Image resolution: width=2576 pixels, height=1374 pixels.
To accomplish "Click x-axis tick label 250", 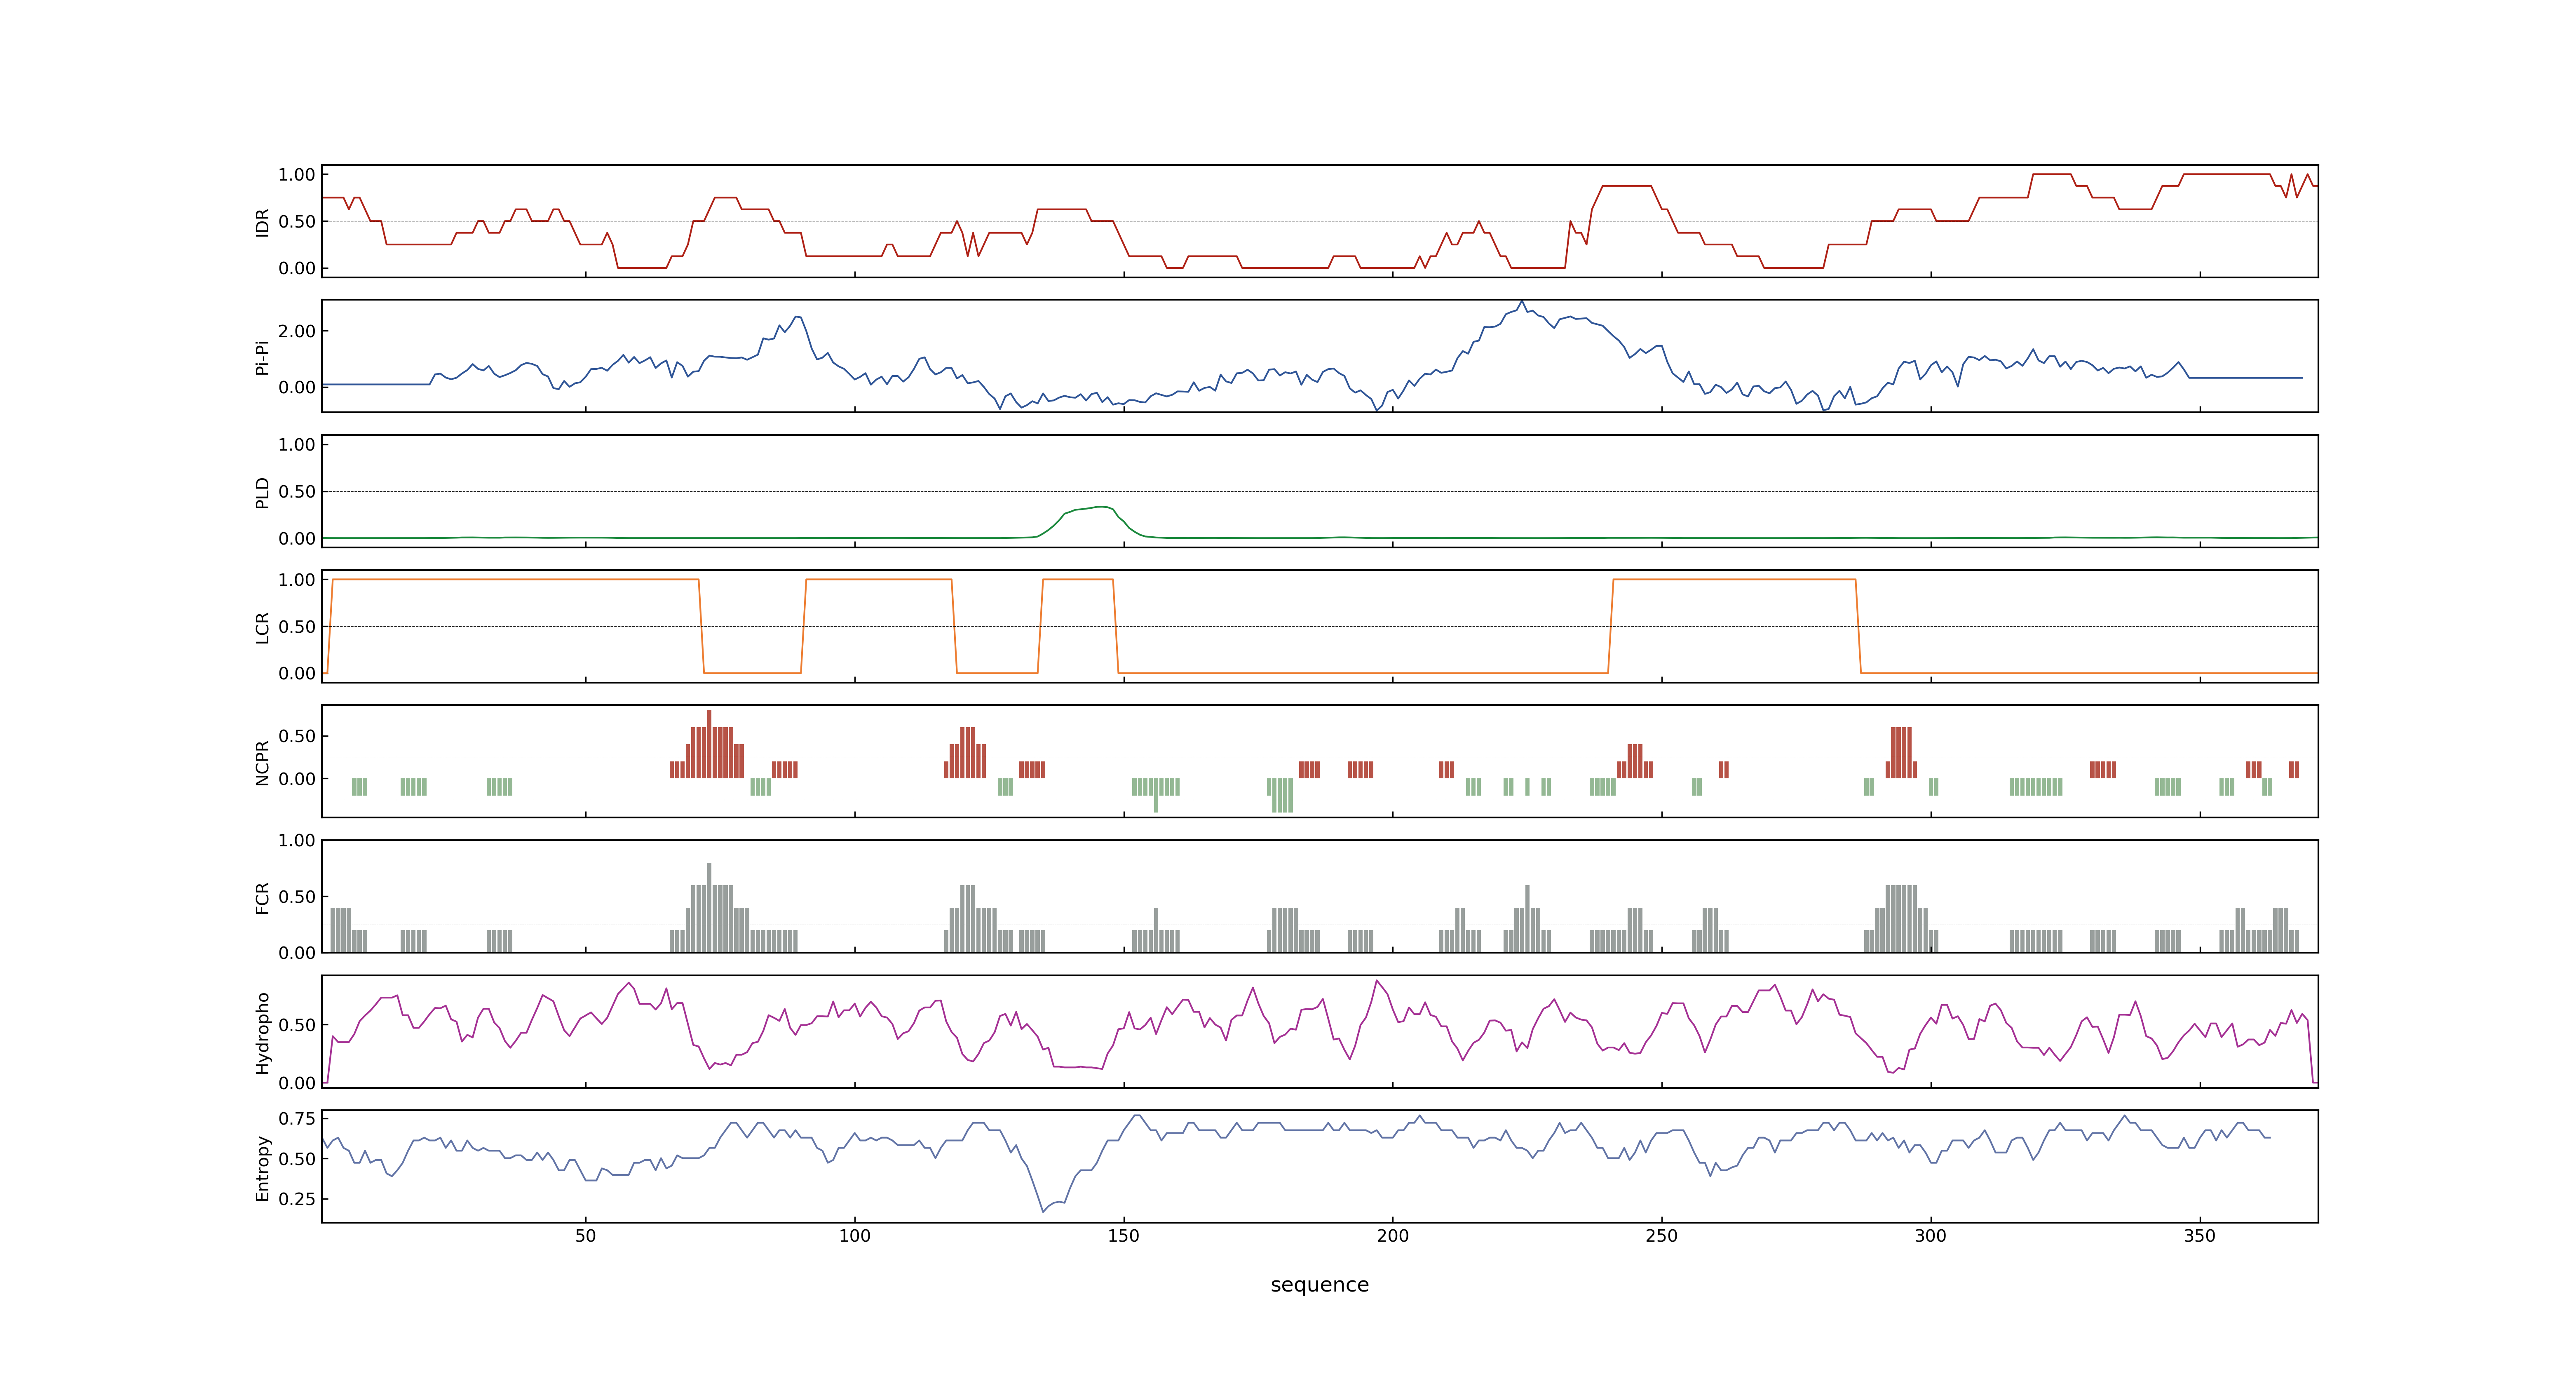I will [x=1661, y=1235].
